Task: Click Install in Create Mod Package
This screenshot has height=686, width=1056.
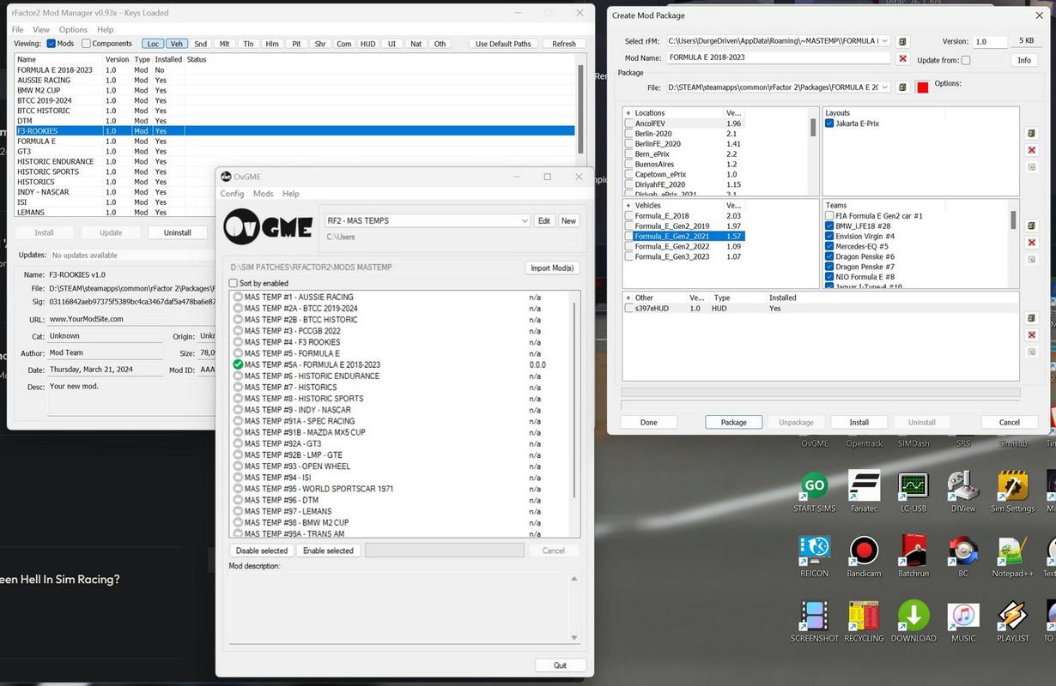Action: [859, 422]
